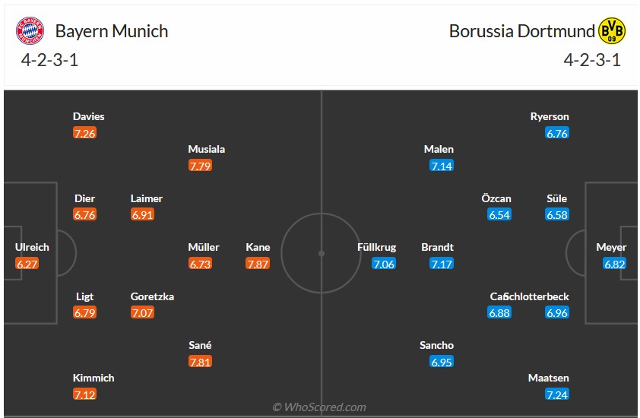Image resolution: width=640 pixels, height=418 pixels.
Task: Click Kimmich's 7.12 rating badge
Action: (85, 394)
